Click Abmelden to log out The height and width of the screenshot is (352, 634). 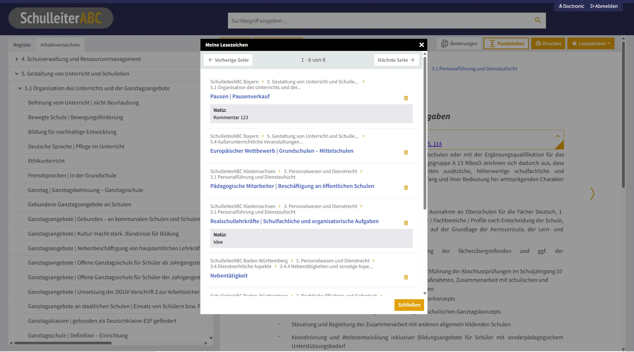(604, 6)
